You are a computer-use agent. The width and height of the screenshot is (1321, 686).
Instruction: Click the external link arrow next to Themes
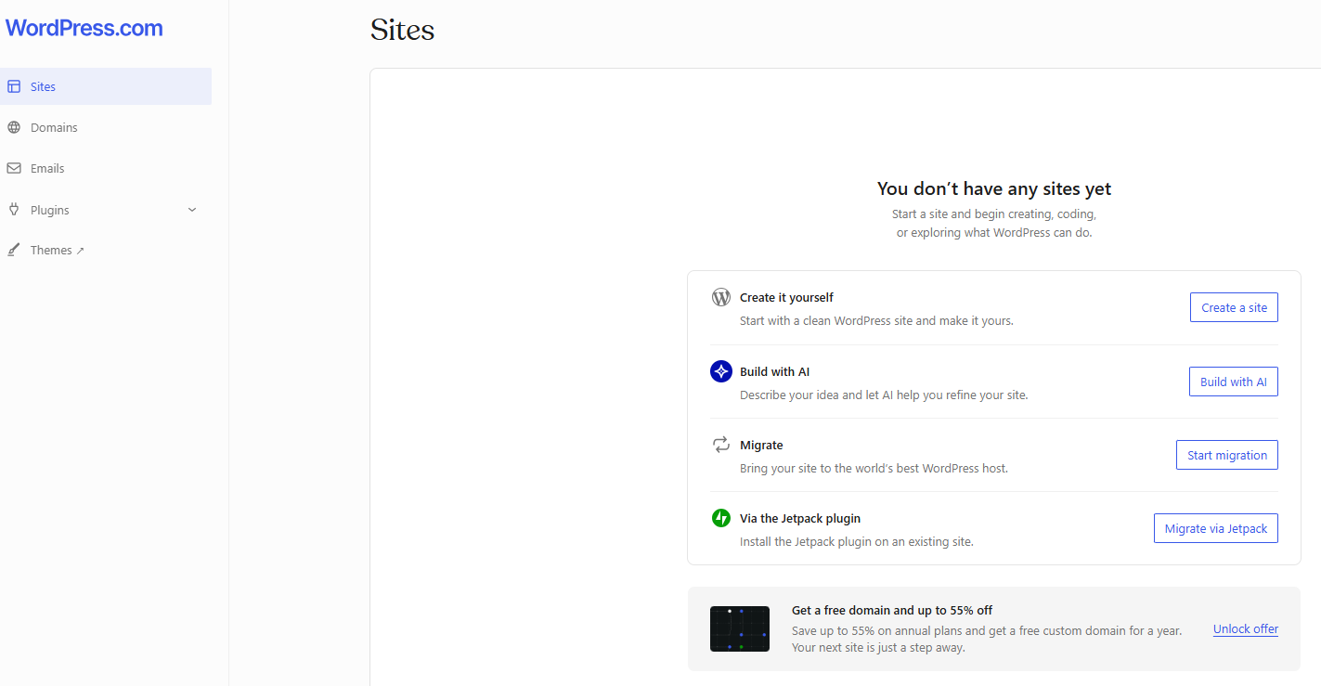tap(80, 251)
